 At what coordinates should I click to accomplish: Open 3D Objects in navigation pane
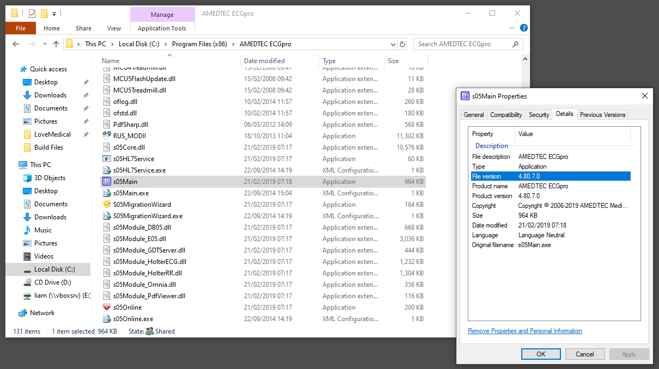50,178
